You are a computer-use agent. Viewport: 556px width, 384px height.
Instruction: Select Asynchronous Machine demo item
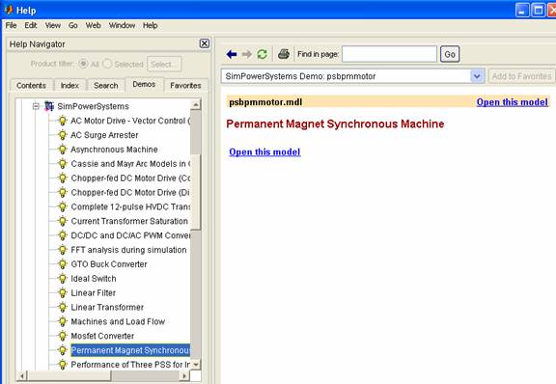coord(114,150)
